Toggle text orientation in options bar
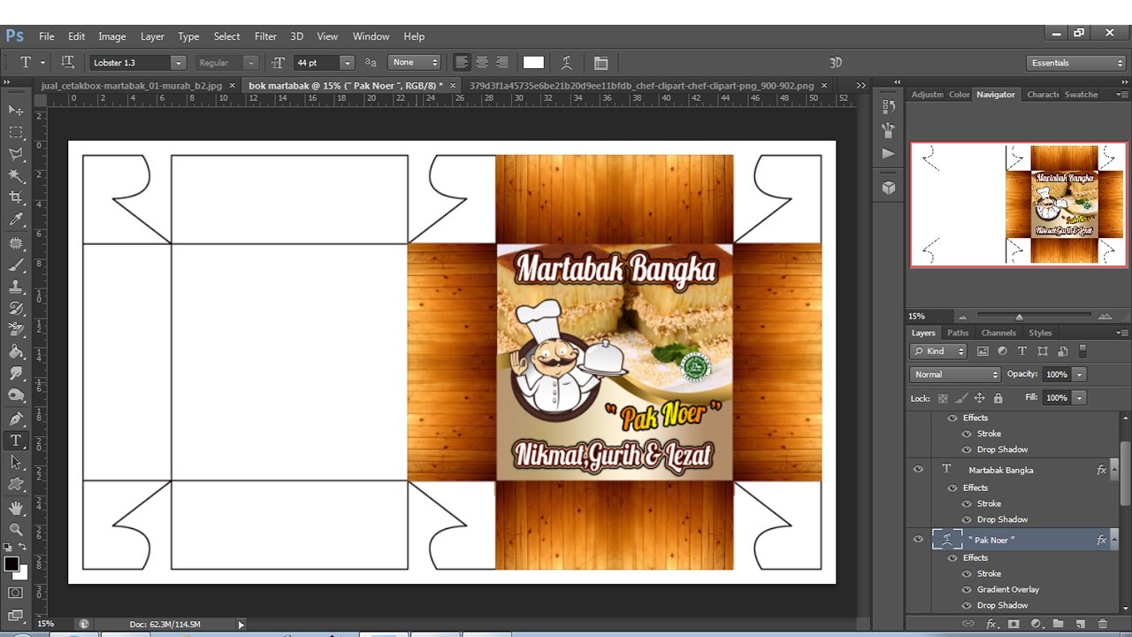The width and height of the screenshot is (1132, 637). [67, 63]
